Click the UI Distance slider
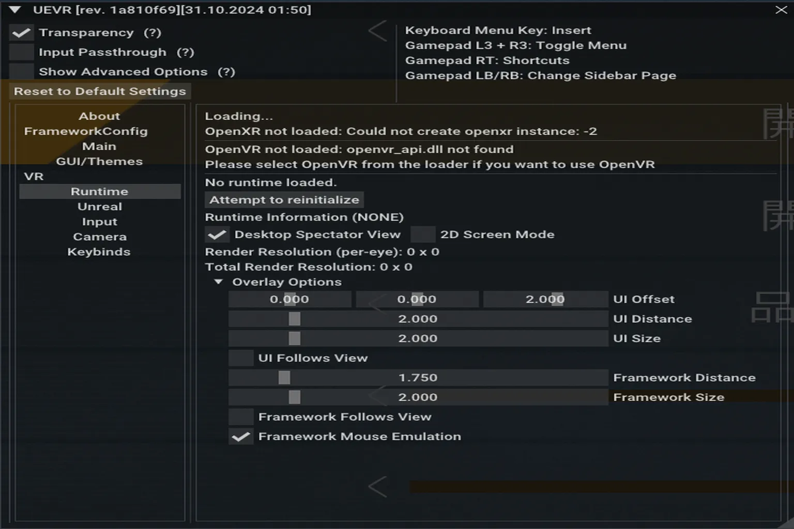Screen dimensions: 794x529 click(x=418, y=319)
